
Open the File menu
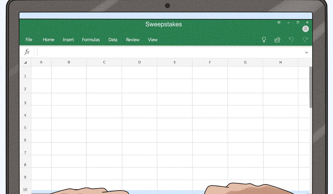pyautogui.click(x=29, y=40)
